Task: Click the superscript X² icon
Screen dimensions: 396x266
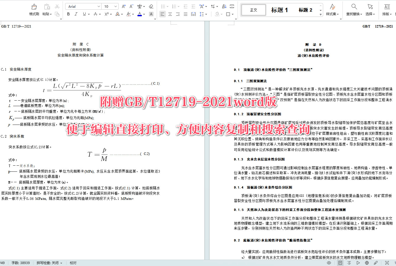Action: (106, 14)
